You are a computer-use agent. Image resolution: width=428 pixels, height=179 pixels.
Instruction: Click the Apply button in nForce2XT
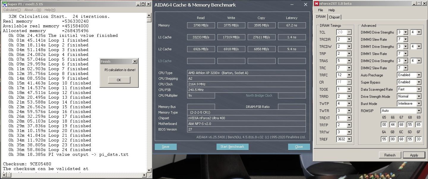pyautogui.click(x=414, y=155)
